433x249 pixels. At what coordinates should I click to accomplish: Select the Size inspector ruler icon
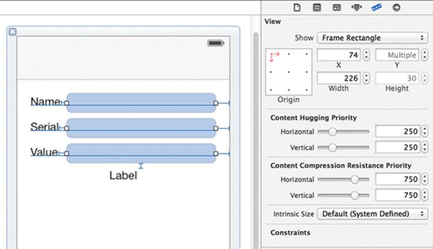377,7
